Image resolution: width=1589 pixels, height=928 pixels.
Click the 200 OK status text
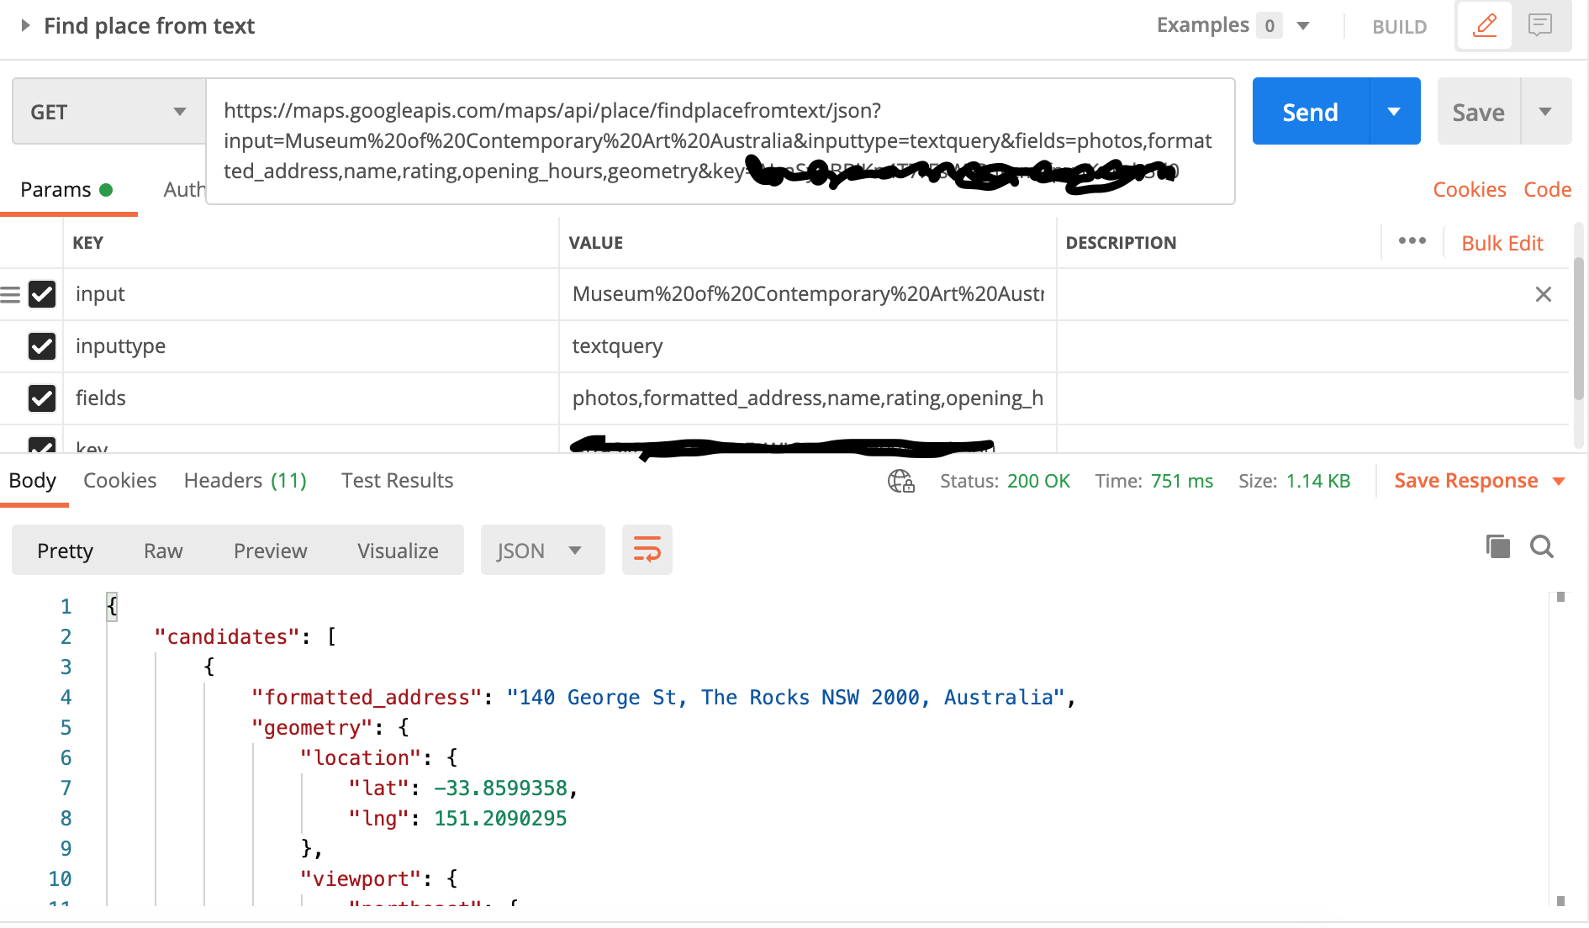pyautogui.click(x=1038, y=481)
